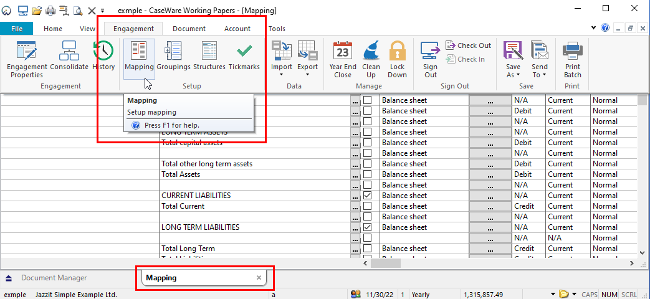
Task: Uncheck the LONG TERM LIABILITIES checkbox
Action: pos(367,227)
